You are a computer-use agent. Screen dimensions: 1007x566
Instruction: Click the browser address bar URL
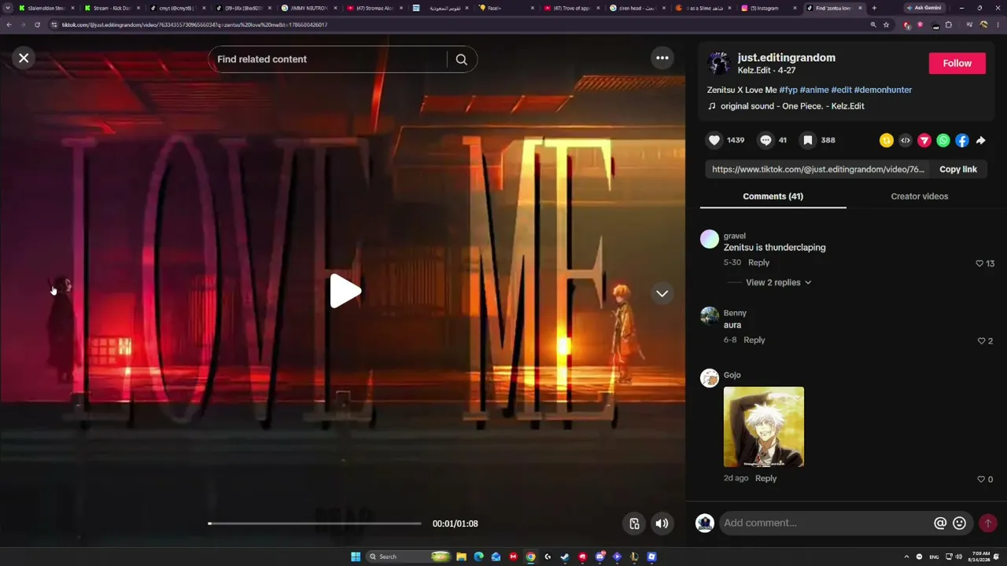tap(194, 24)
